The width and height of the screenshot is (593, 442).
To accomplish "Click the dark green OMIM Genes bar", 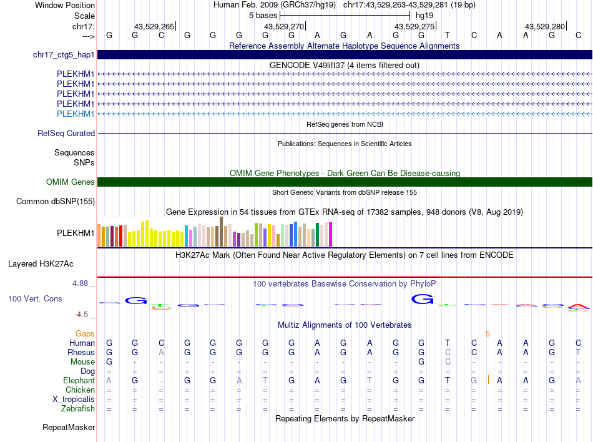I will pos(345,182).
